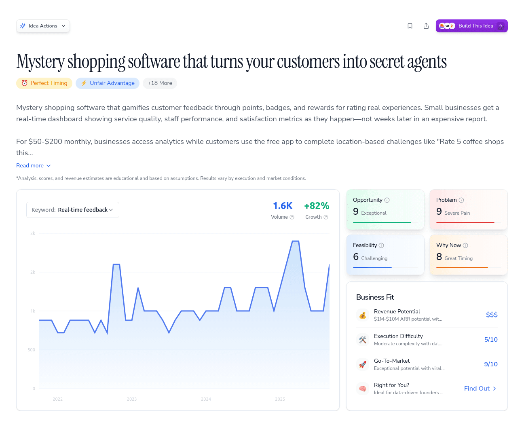This screenshot has width=524, height=427.
Task: Click the info icon next to Volume
Action: (292, 217)
